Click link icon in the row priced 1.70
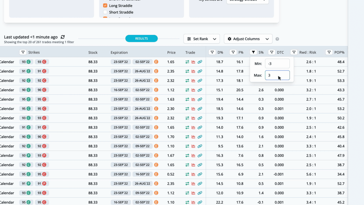 (x=200, y=137)
